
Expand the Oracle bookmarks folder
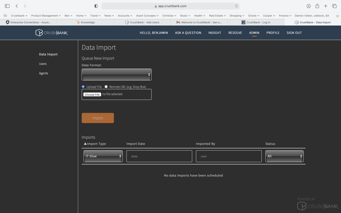254,16
